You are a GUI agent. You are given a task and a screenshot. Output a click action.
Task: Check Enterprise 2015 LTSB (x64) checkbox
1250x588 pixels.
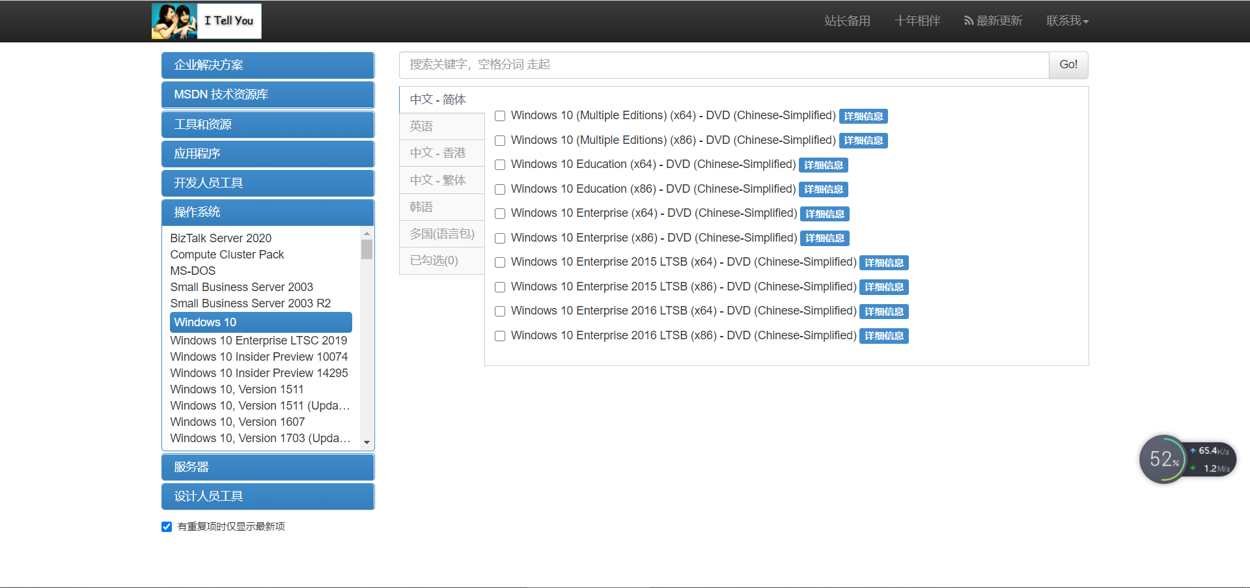(500, 262)
